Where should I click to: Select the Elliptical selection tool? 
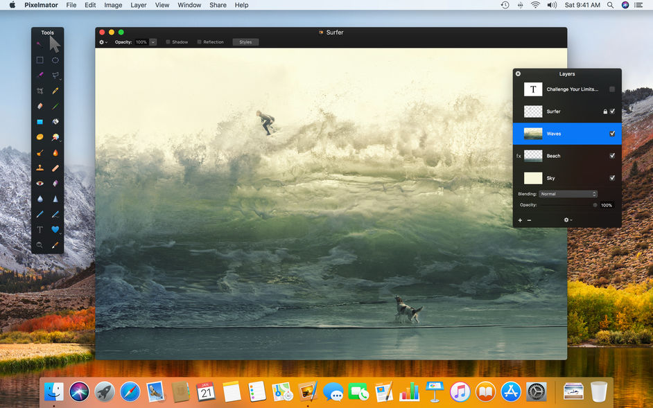click(x=55, y=60)
